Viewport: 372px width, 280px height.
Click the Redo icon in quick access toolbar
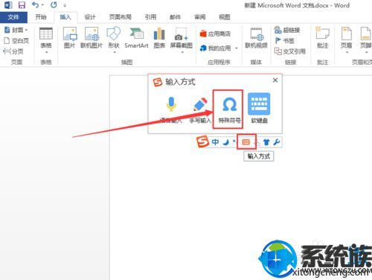pos(54,4)
